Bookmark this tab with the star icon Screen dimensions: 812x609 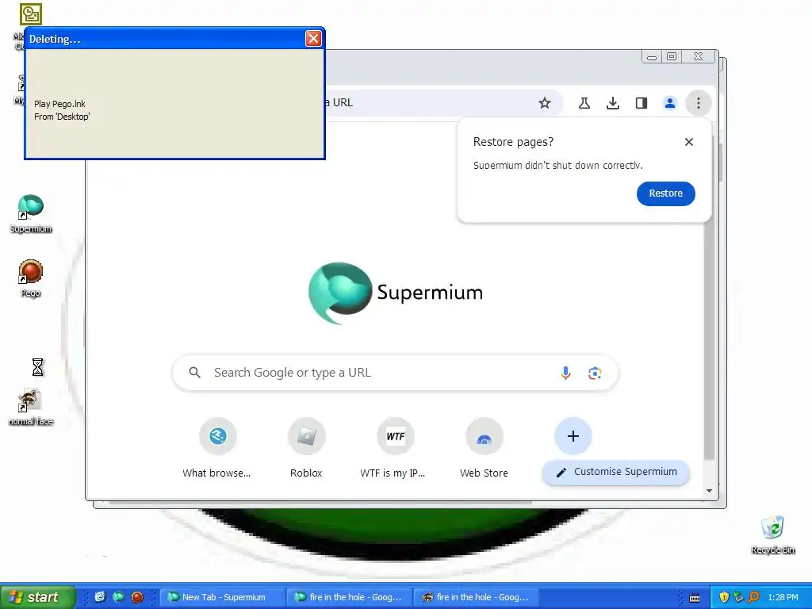tap(544, 103)
